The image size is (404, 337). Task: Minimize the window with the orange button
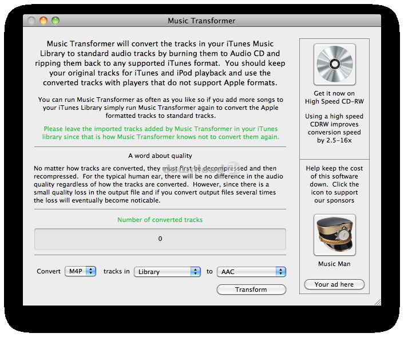[x=43, y=21]
